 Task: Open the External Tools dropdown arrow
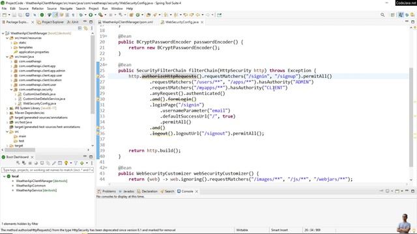(106, 15)
